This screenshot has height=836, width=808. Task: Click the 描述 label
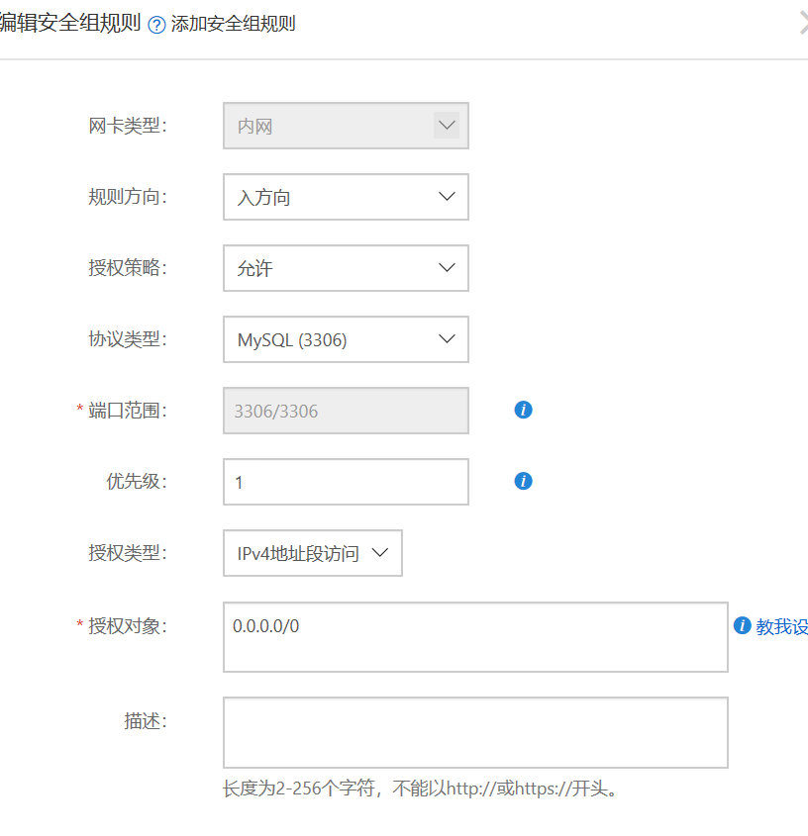pyautogui.click(x=146, y=721)
